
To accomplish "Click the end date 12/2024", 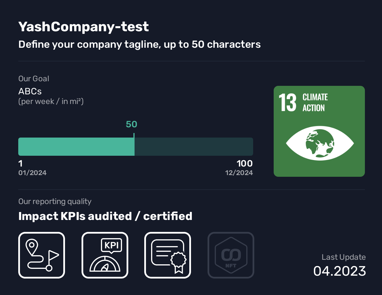I will [239, 173].
